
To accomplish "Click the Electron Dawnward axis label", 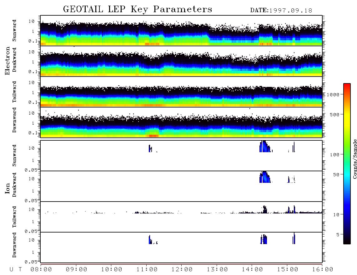I will pos(14,120).
